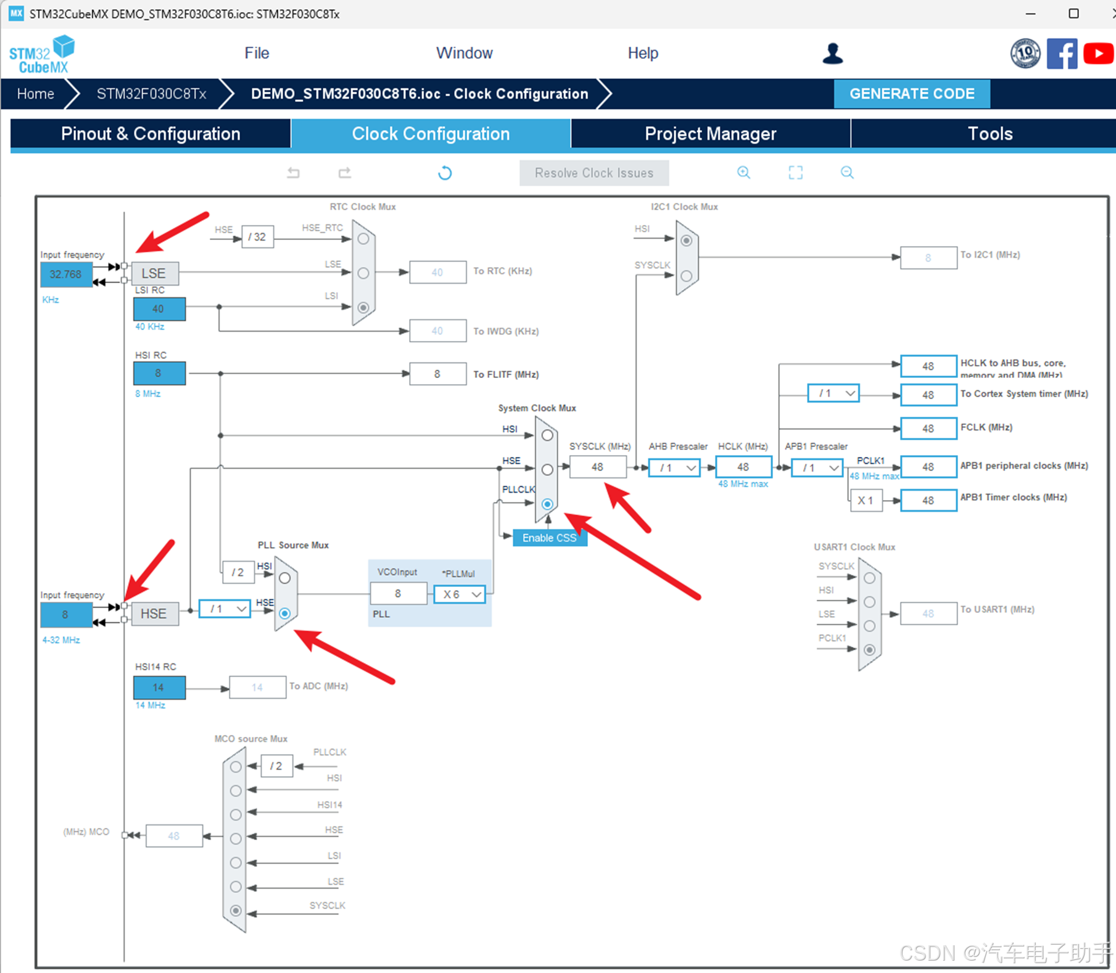Select HSI in System Clock Mux
Viewport: 1116px width, 973px height.
[x=547, y=435]
